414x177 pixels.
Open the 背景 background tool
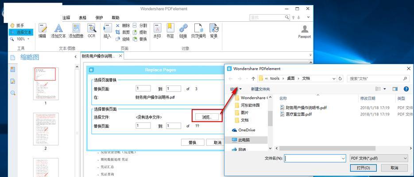click(214, 31)
